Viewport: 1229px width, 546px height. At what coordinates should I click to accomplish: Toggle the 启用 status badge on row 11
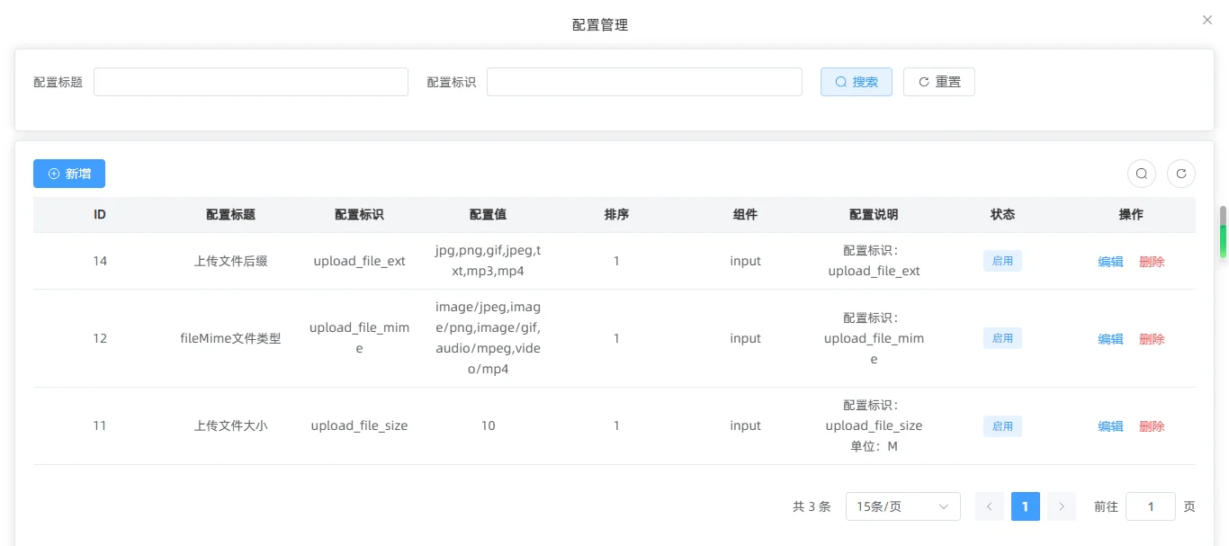point(1001,425)
